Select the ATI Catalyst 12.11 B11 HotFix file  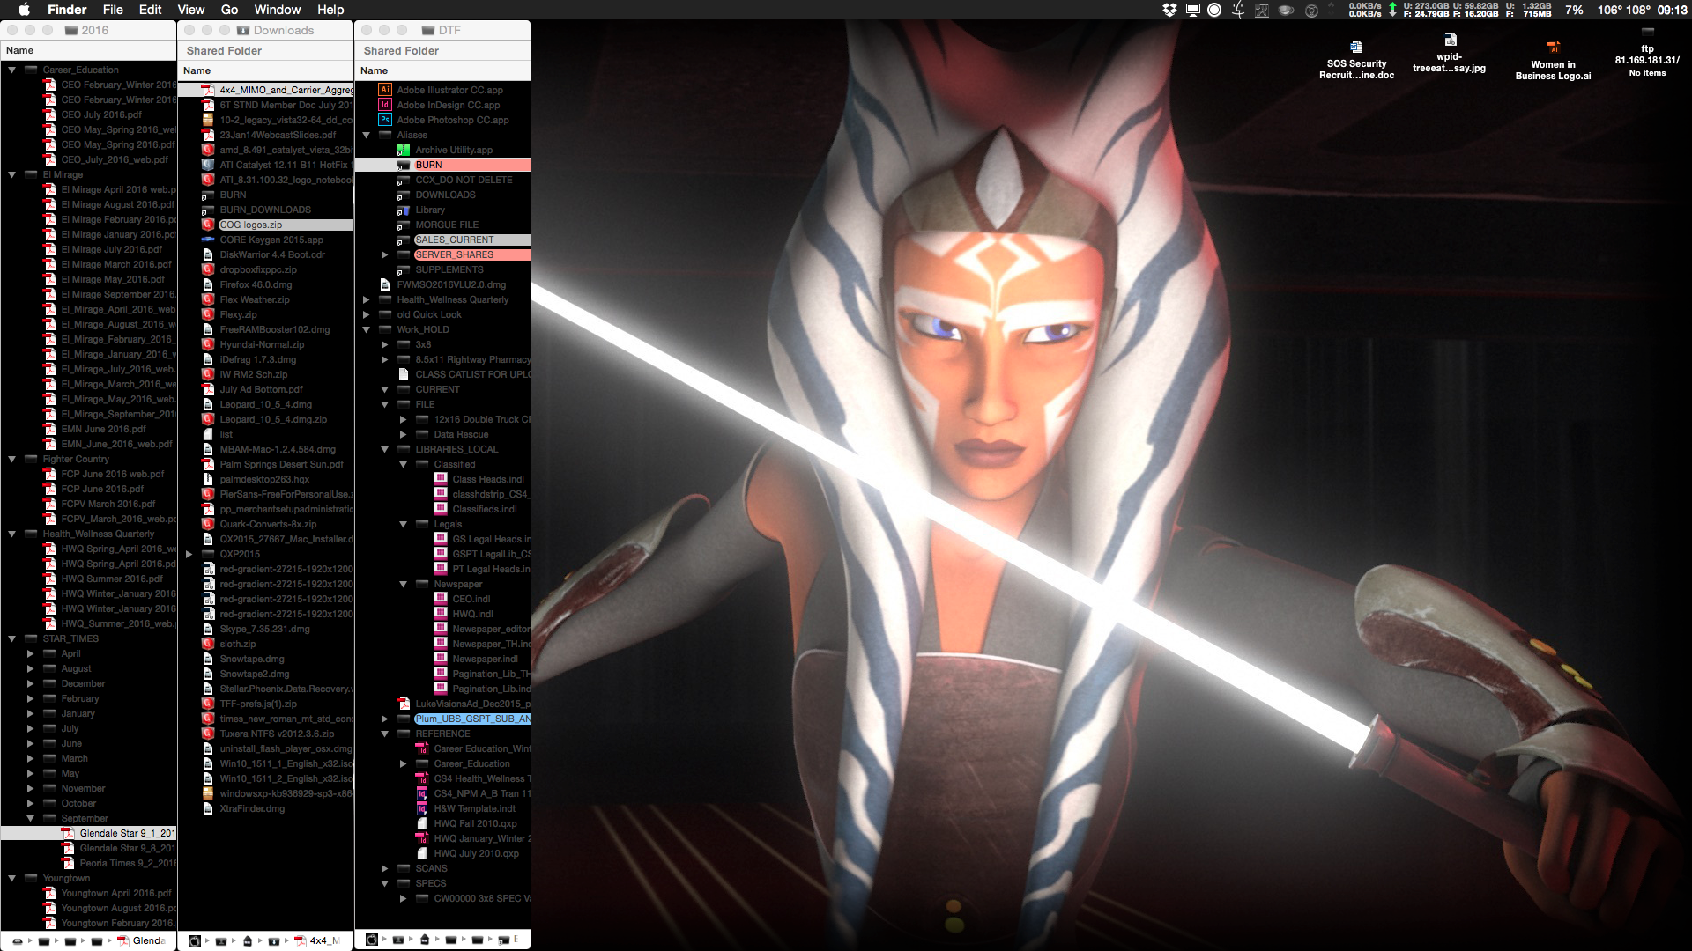pyautogui.click(x=277, y=165)
